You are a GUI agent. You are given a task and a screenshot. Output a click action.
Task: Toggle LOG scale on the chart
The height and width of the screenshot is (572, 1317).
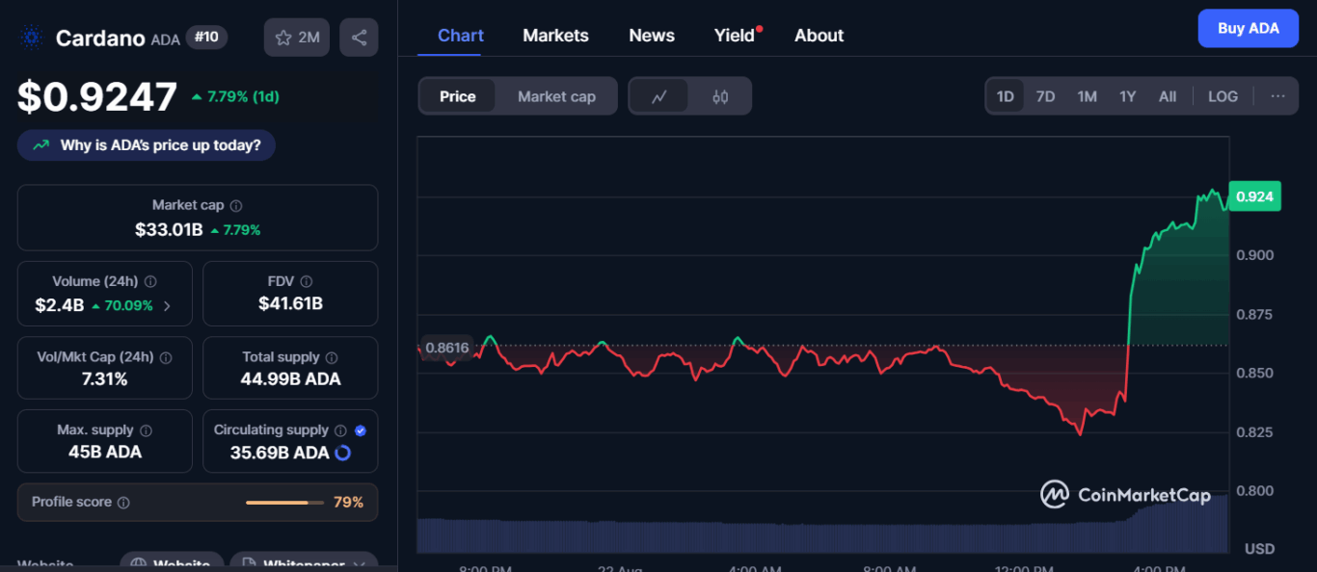click(x=1223, y=96)
